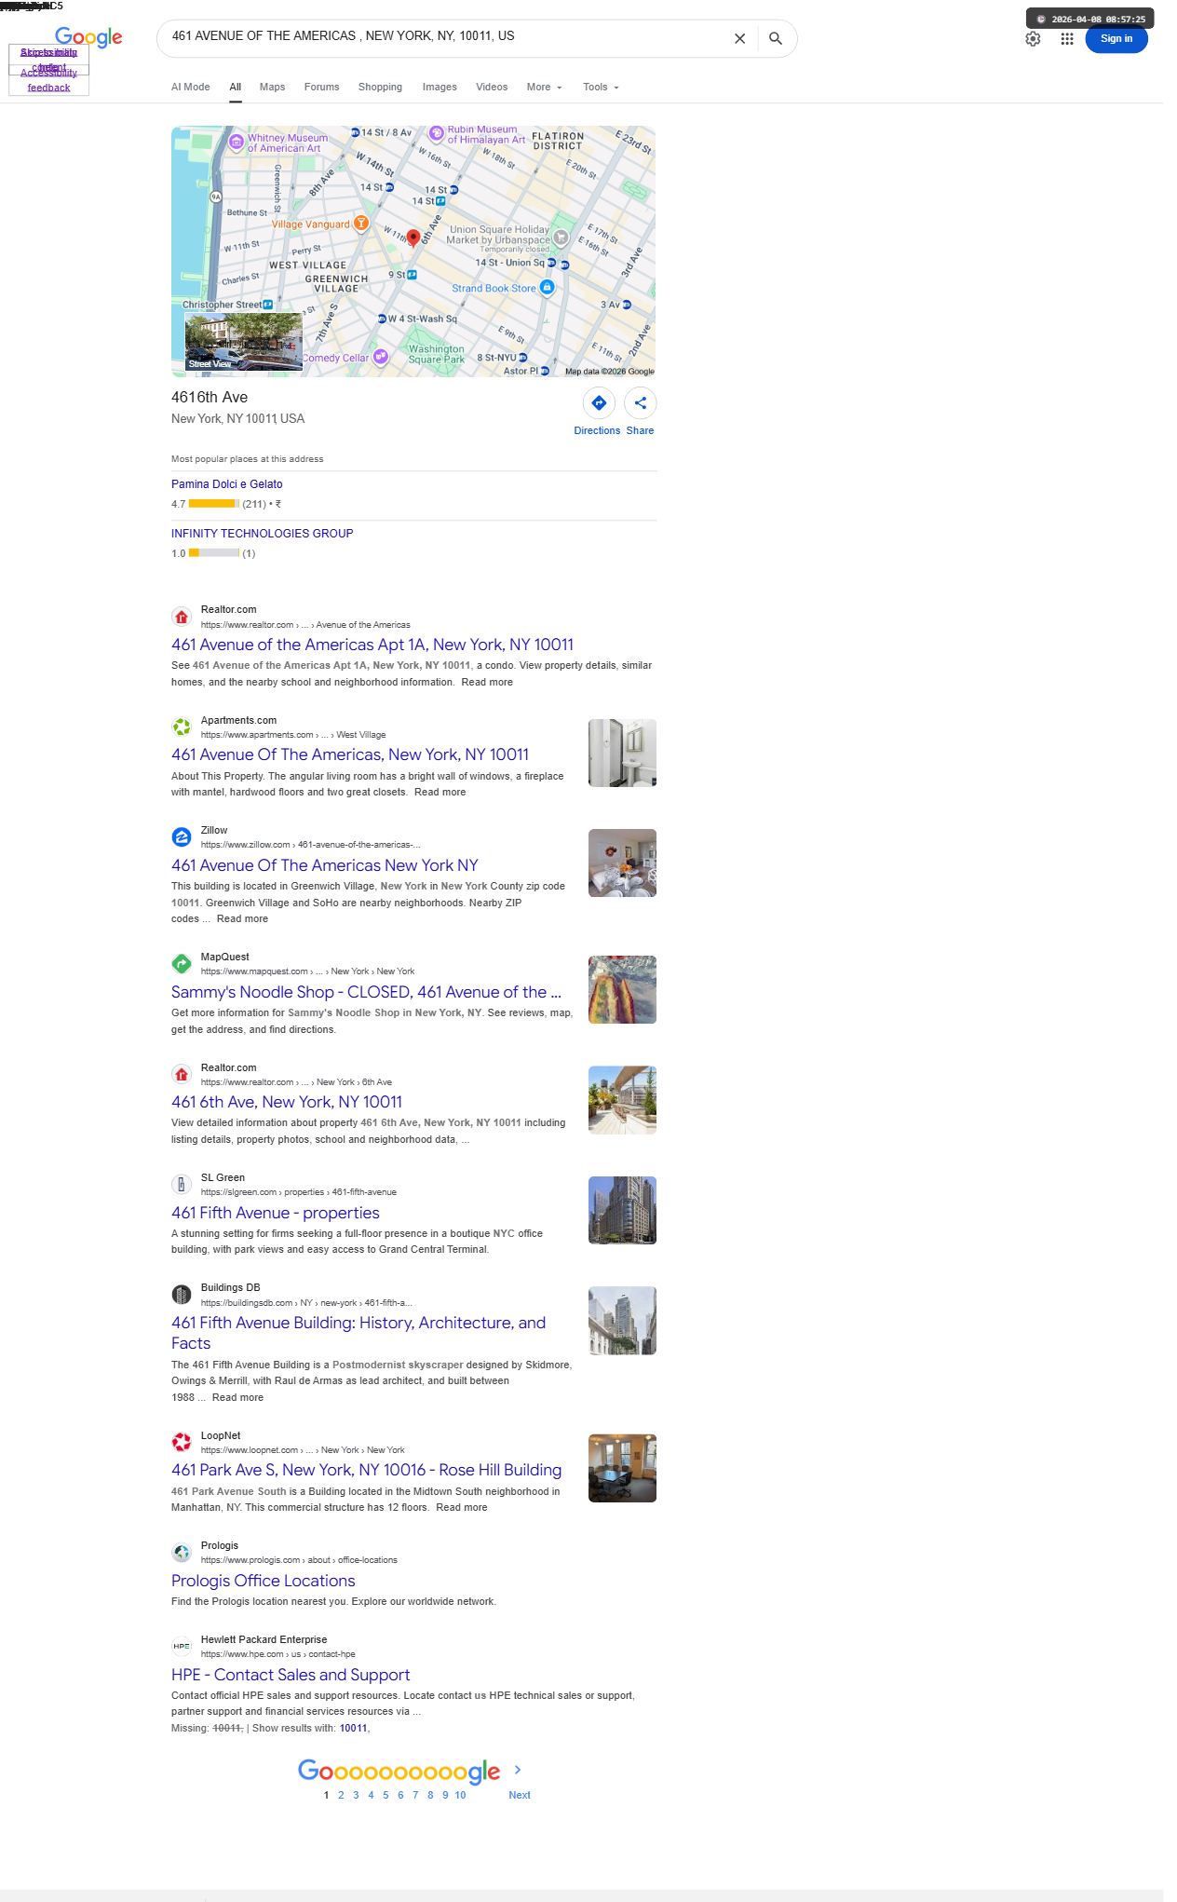Click the 10011 show results link
This screenshot has height=1902, width=1177.
(353, 1729)
